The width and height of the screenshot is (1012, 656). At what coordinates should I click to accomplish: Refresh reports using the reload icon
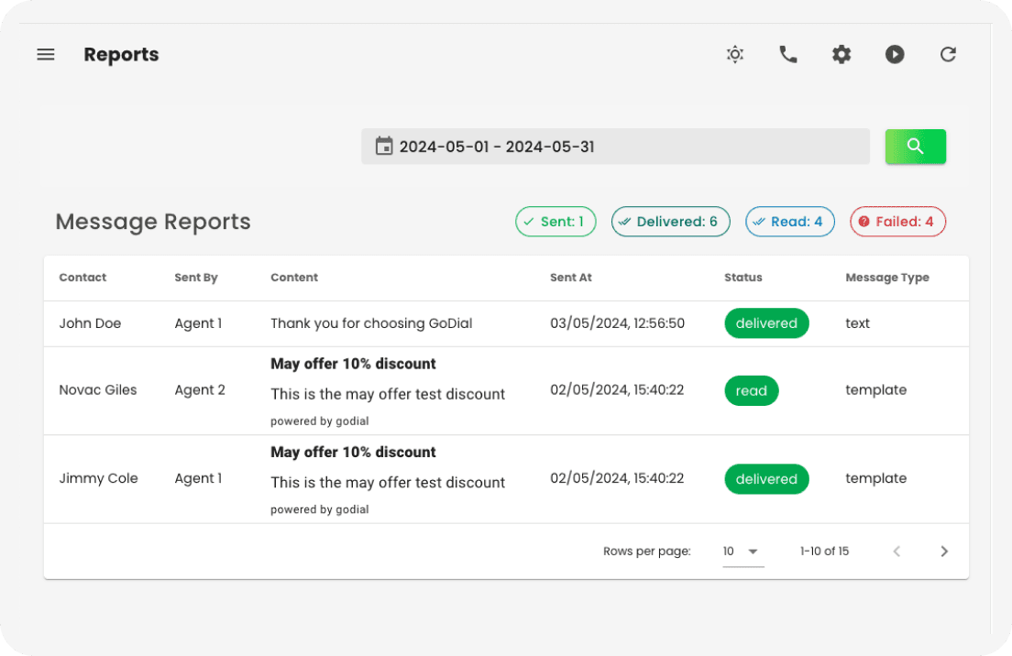pyautogui.click(x=948, y=54)
